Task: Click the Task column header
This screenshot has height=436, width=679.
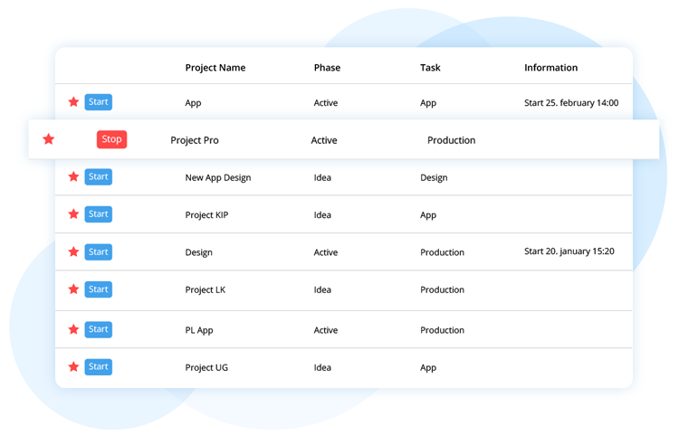Action: click(x=430, y=68)
